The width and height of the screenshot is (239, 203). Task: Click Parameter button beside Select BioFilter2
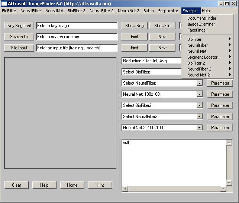click(x=220, y=105)
